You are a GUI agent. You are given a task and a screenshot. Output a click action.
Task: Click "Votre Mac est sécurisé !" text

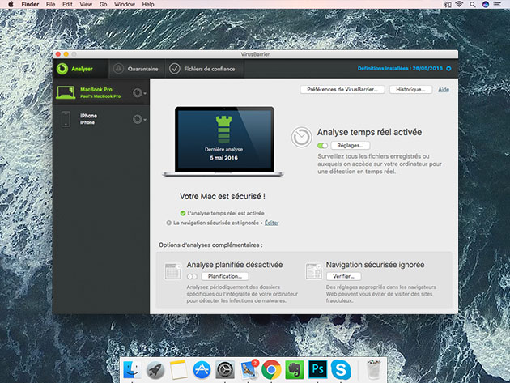pos(223,196)
